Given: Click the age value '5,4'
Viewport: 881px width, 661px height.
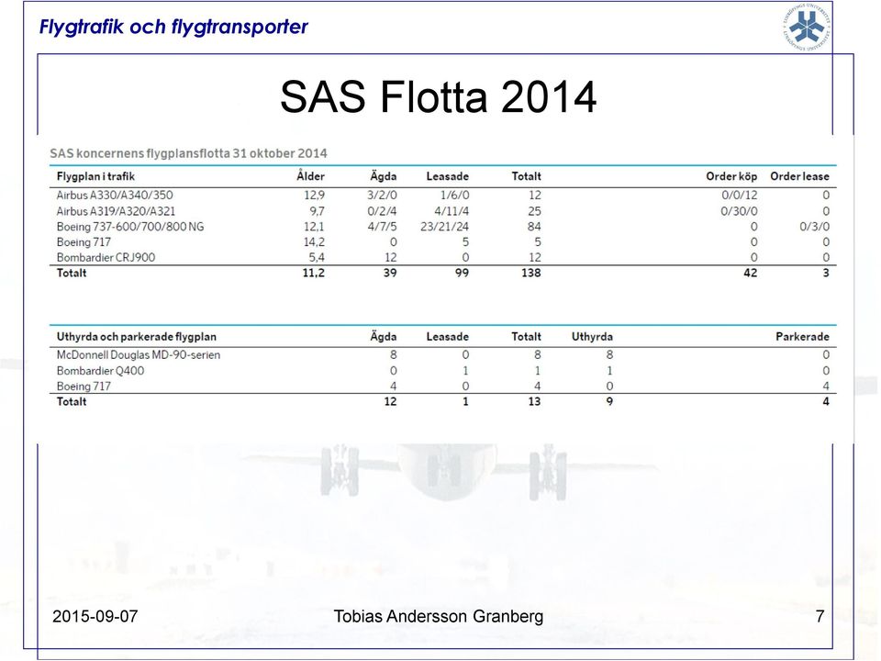Looking at the screenshot, I should [x=317, y=257].
